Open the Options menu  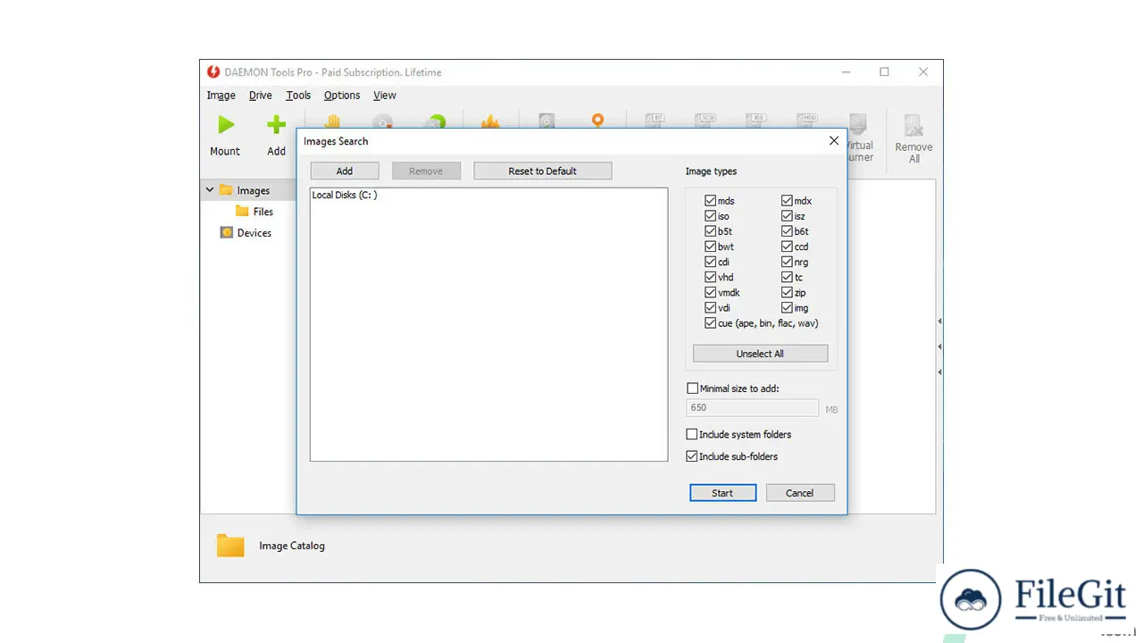click(342, 96)
